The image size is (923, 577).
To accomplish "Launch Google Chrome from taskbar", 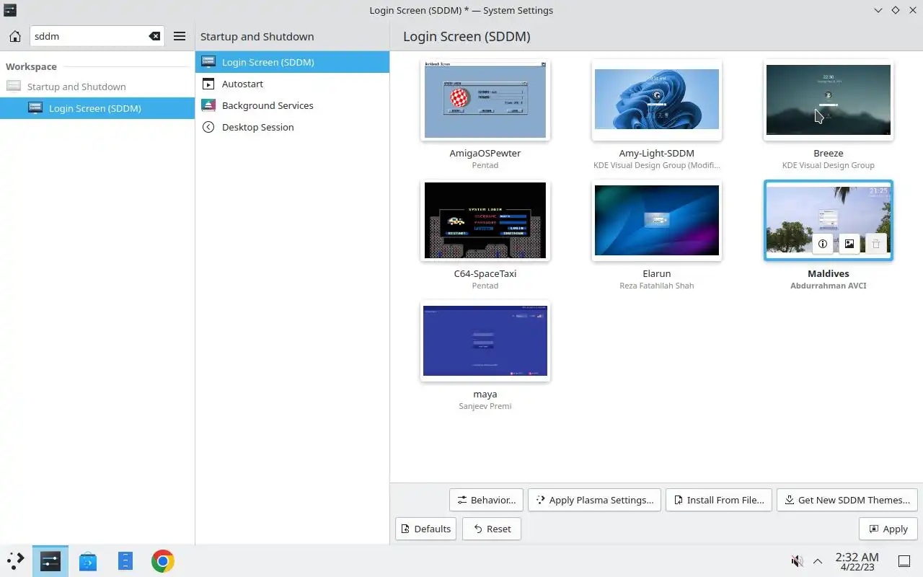I will pyautogui.click(x=163, y=561).
